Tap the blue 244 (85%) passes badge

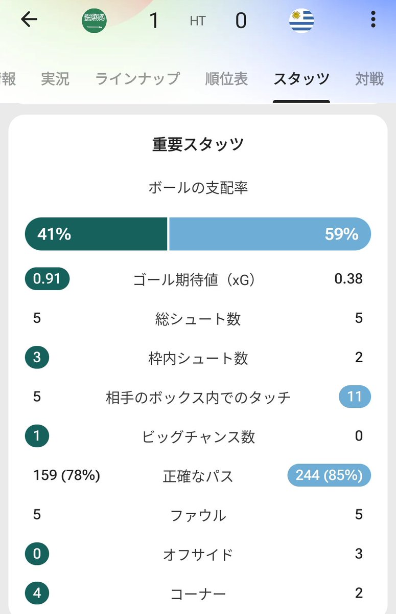click(x=329, y=475)
